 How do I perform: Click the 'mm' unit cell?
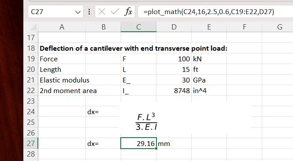click(174, 143)
